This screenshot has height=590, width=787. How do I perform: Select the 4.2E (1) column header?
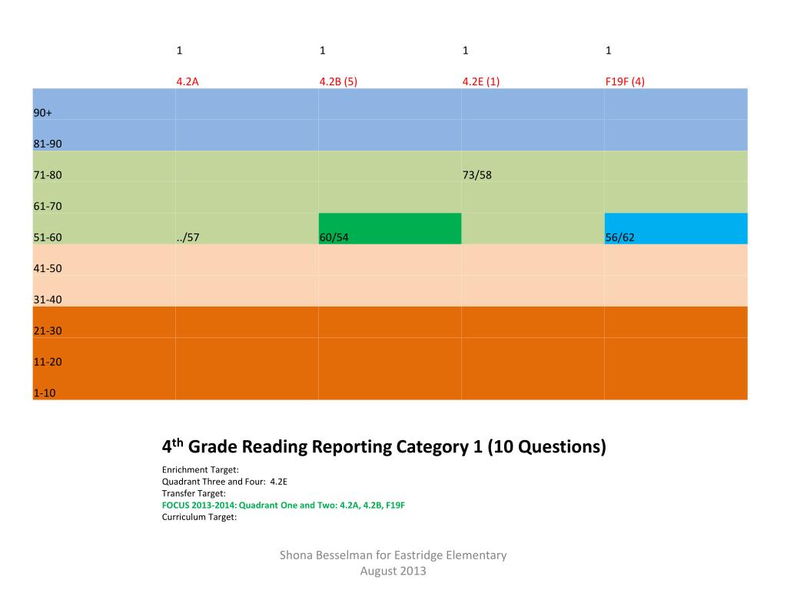(481, 81)
